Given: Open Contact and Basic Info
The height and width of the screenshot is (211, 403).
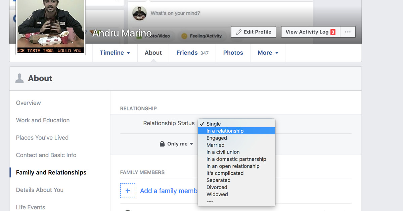Looking at the screenshot, I should [46, 155].
